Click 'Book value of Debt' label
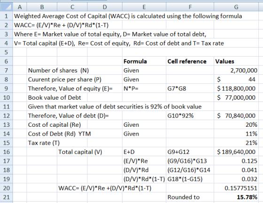 point(54,98)
